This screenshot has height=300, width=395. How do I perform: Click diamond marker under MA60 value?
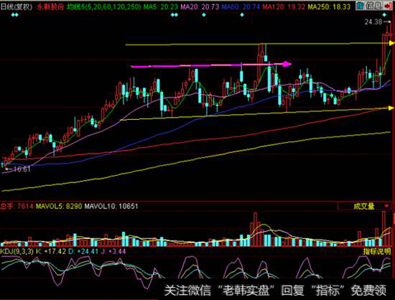tap(242, 15)
